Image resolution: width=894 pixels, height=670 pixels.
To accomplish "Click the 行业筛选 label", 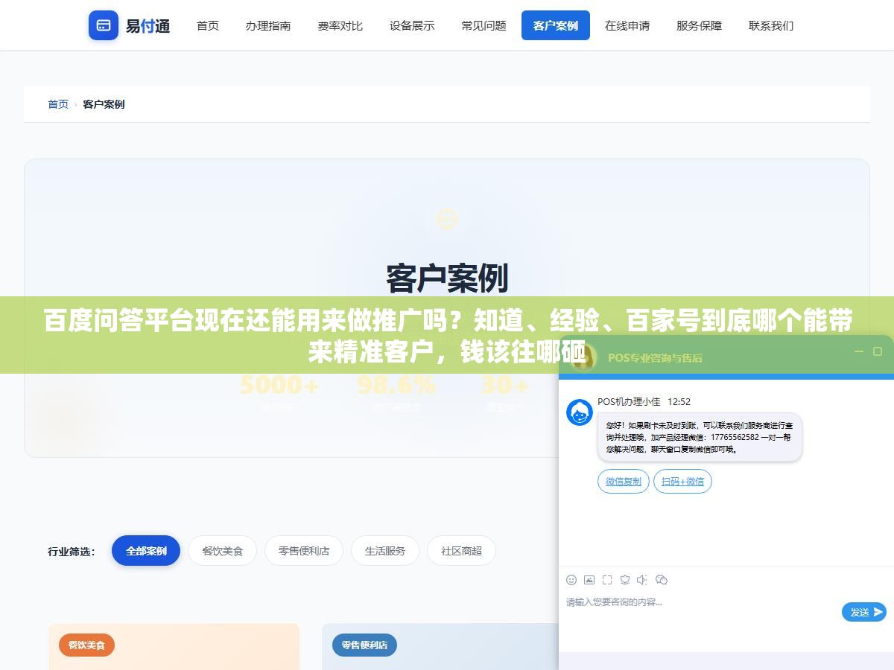I will pyautogui.click(x=72, y=552).
